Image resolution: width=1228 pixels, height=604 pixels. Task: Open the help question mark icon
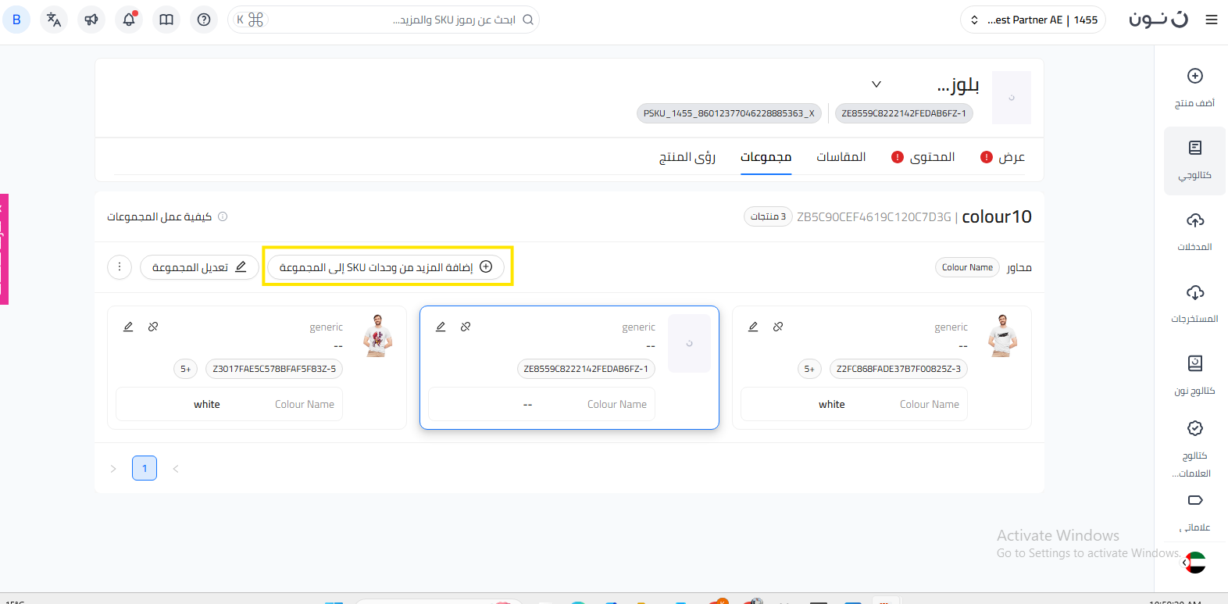(x=204, y=20)
